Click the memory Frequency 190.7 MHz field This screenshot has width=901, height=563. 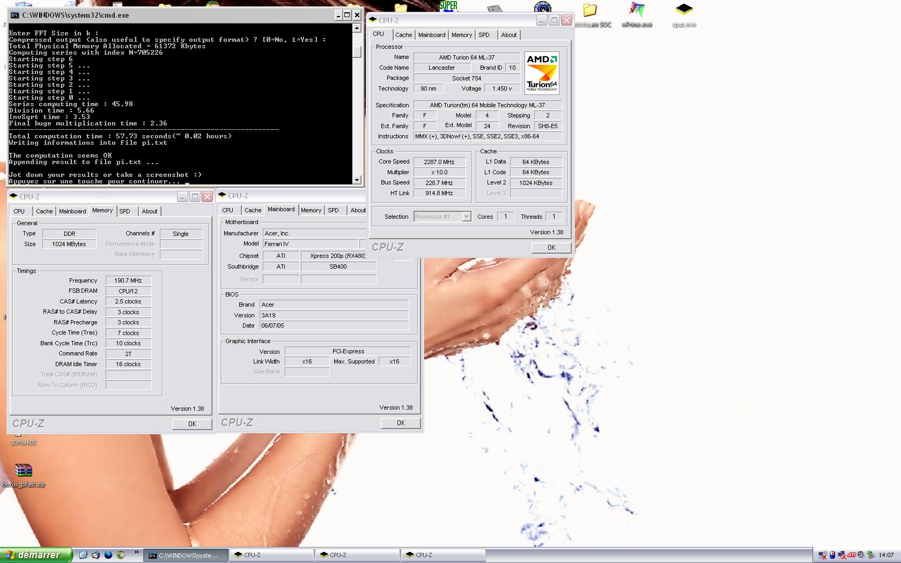click(x=128, y=280)
